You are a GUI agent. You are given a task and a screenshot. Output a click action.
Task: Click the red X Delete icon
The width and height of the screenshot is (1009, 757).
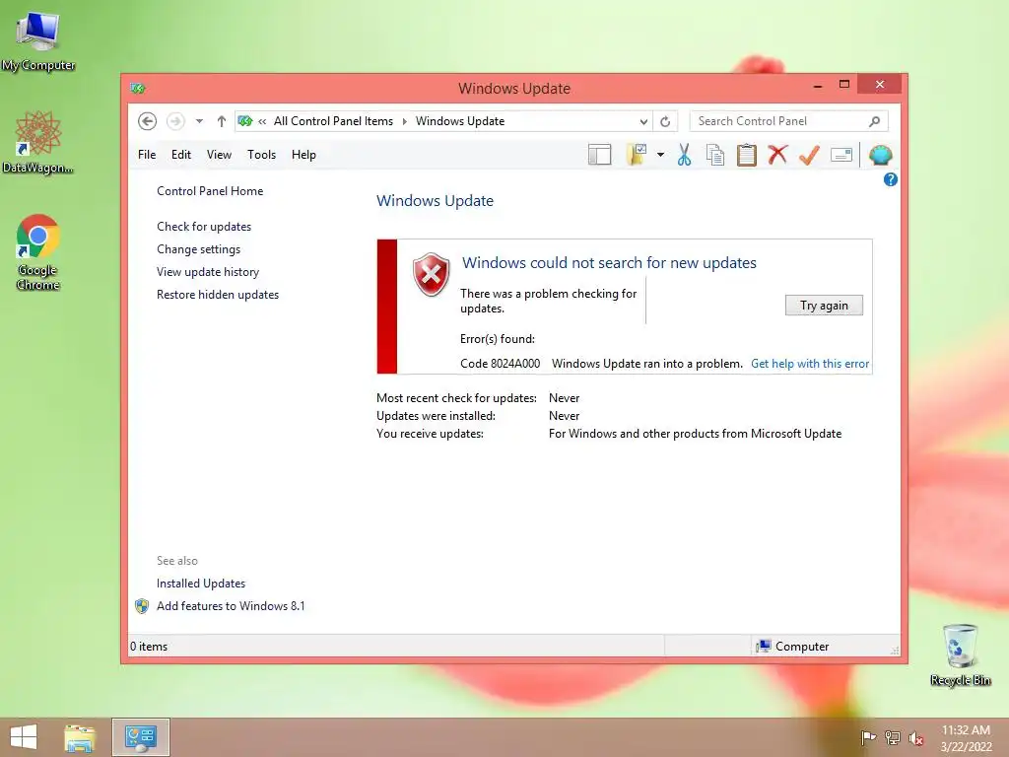coord(777,155)
